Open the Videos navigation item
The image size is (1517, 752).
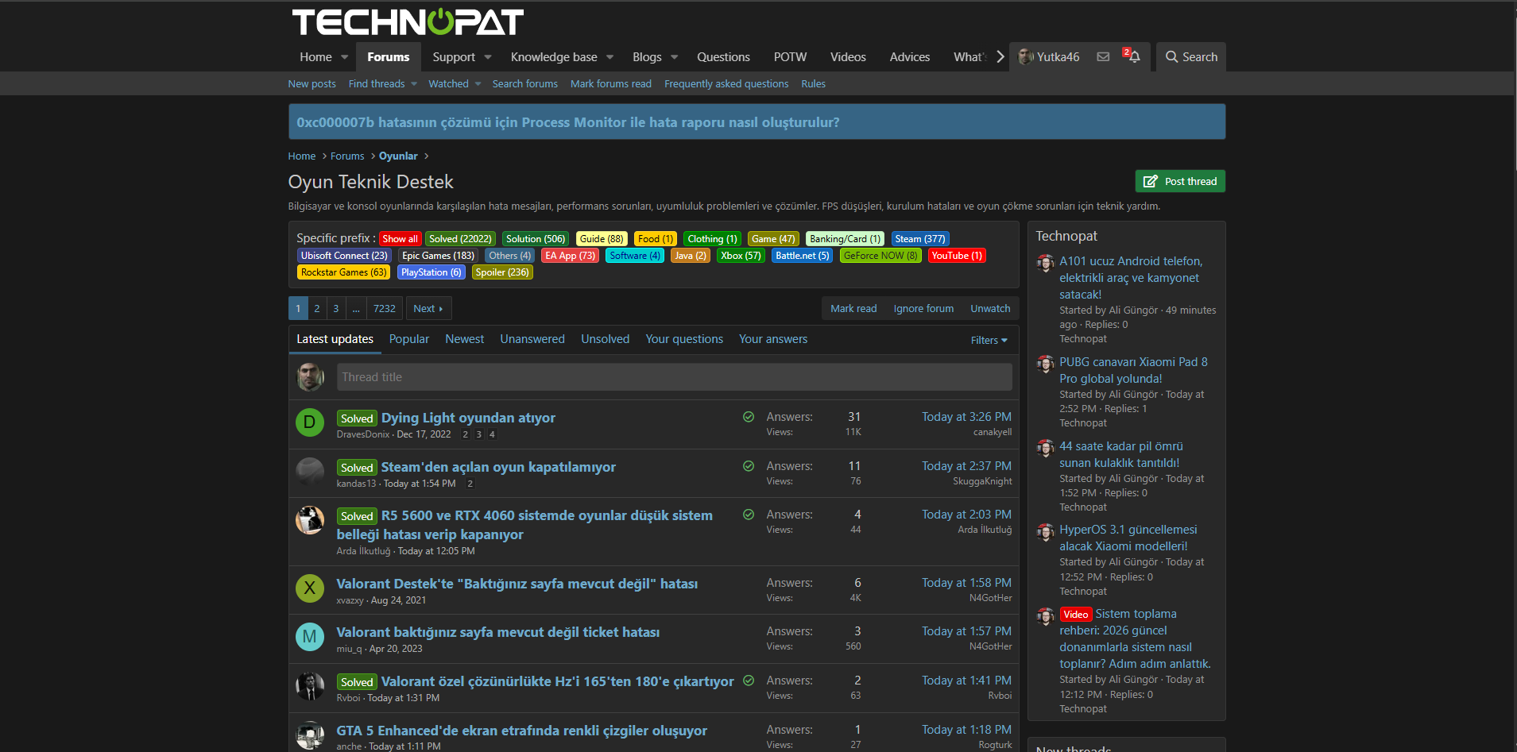pos(848,57)
